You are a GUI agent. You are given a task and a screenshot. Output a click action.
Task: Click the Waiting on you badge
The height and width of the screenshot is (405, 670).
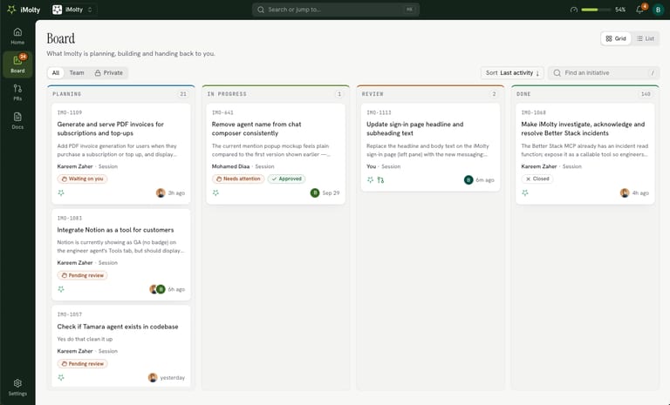[x=83, y=179]
